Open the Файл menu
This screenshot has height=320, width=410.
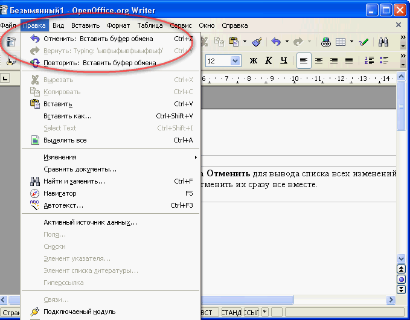(8, 25)
